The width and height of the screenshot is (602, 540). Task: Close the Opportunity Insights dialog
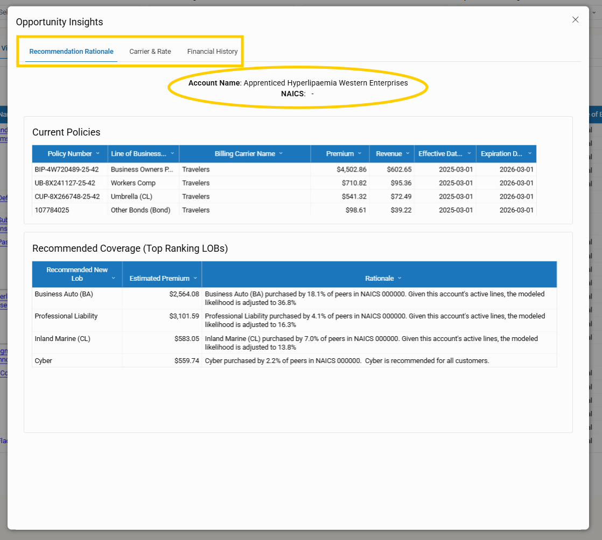click(x=575, y=20)
